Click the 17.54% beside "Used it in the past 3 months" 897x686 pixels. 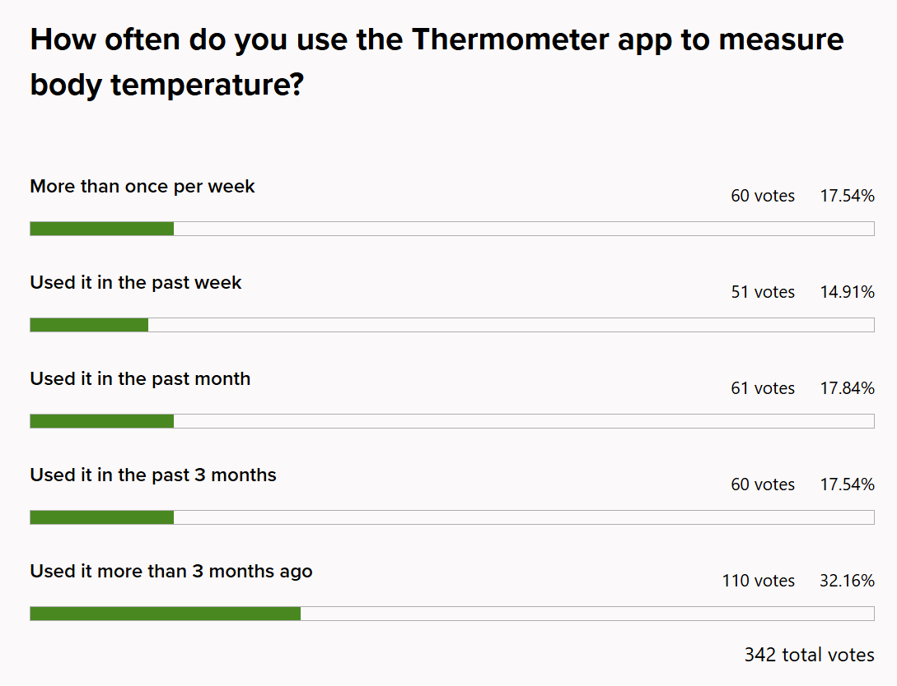coord(847,485)
